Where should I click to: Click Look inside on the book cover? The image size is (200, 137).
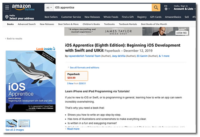pos(46,49)
